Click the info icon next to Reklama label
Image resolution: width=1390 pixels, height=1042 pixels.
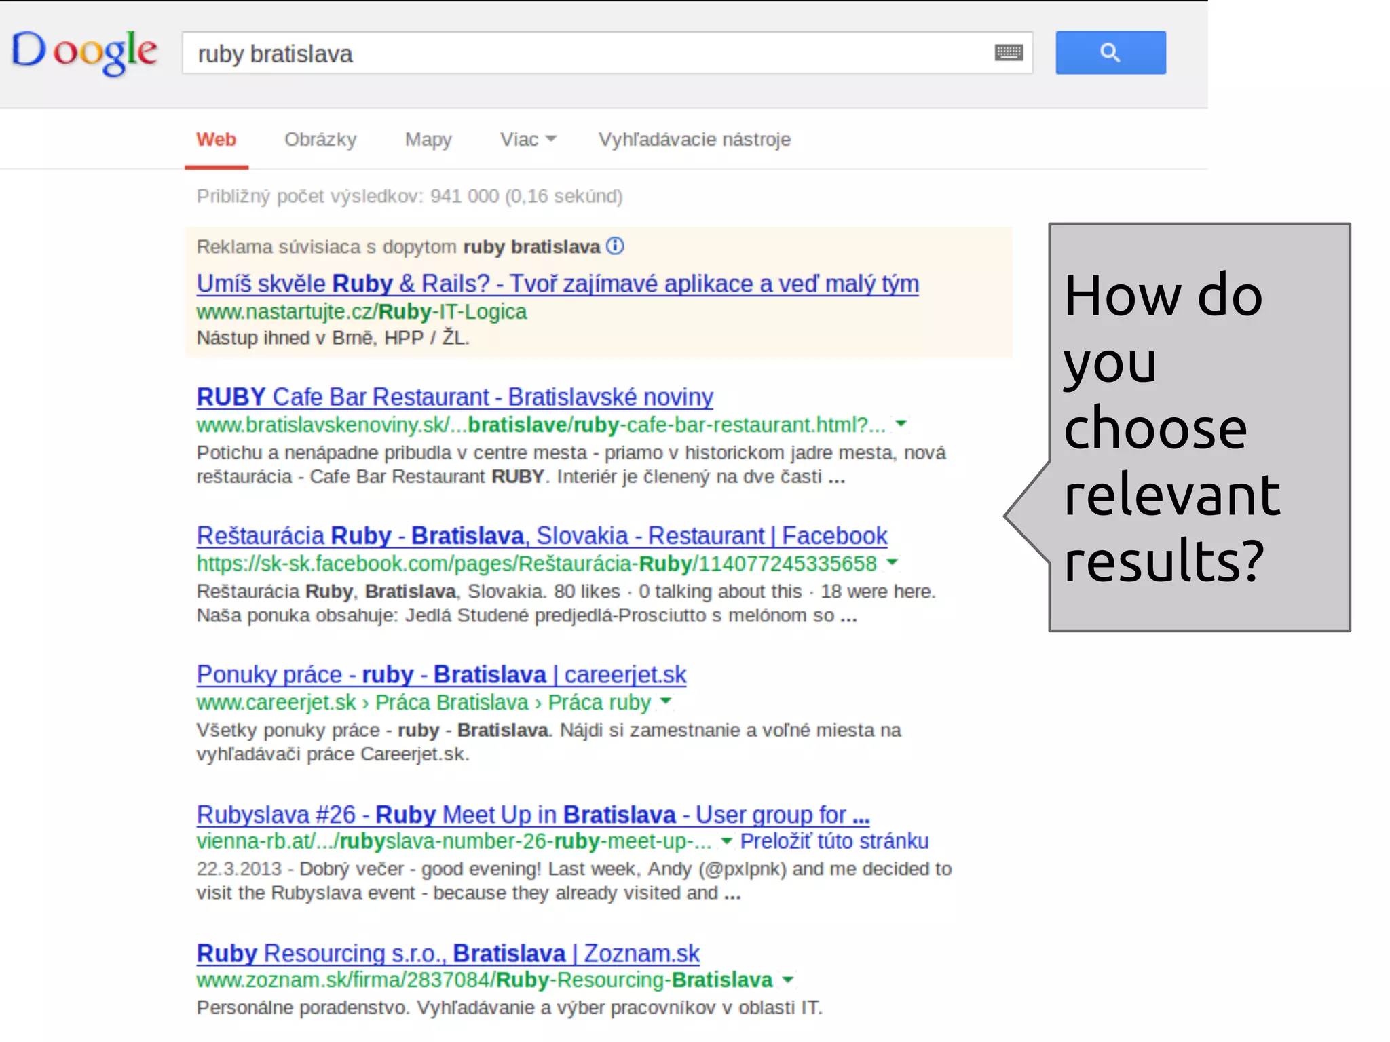click(x=615, y=246)
